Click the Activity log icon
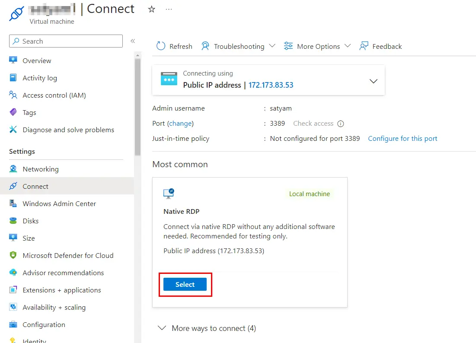Image resolution: width=476 pixels, height=343 pixels. 13,78
